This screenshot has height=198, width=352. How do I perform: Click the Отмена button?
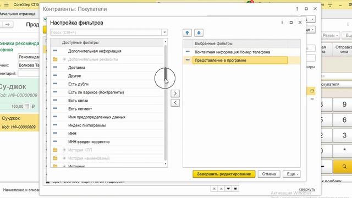269,174
